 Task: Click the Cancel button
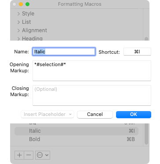coord(95,114)
